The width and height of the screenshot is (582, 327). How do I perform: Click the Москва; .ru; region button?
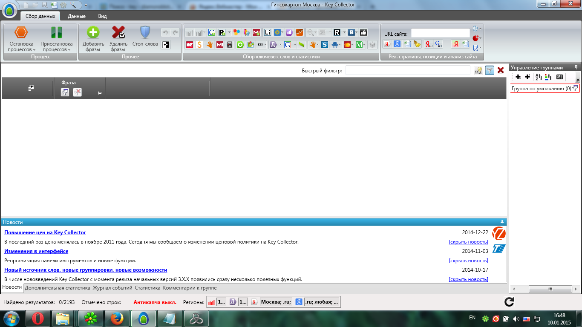(x=276, y=302)
